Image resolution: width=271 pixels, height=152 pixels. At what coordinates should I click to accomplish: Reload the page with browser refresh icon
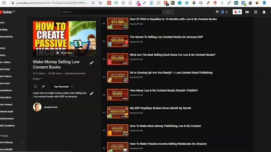click(4, 3)
